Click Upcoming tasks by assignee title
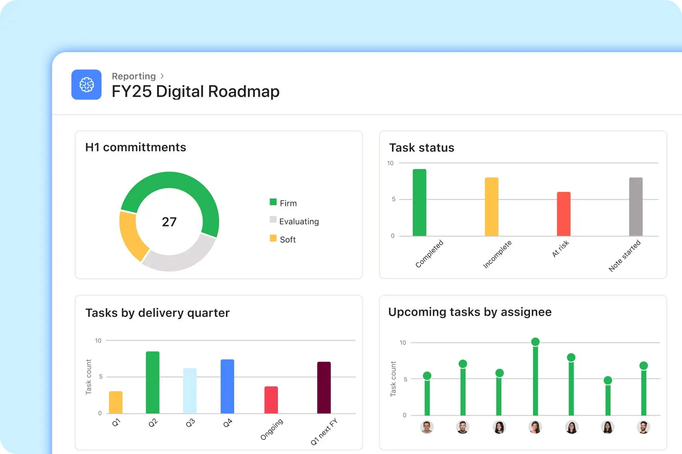 470,312
